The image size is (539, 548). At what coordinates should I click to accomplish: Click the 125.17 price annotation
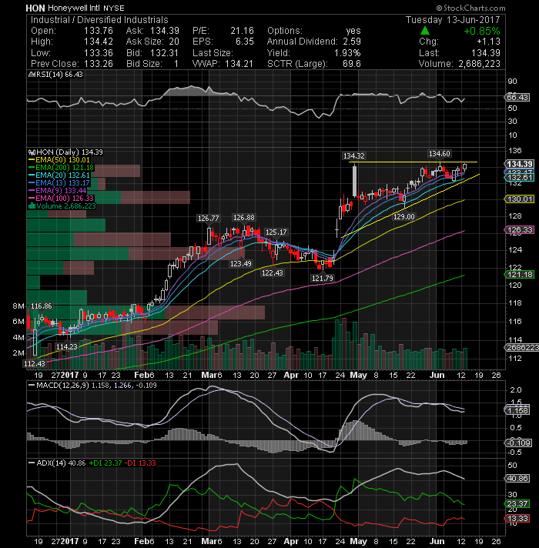point(276,232)
